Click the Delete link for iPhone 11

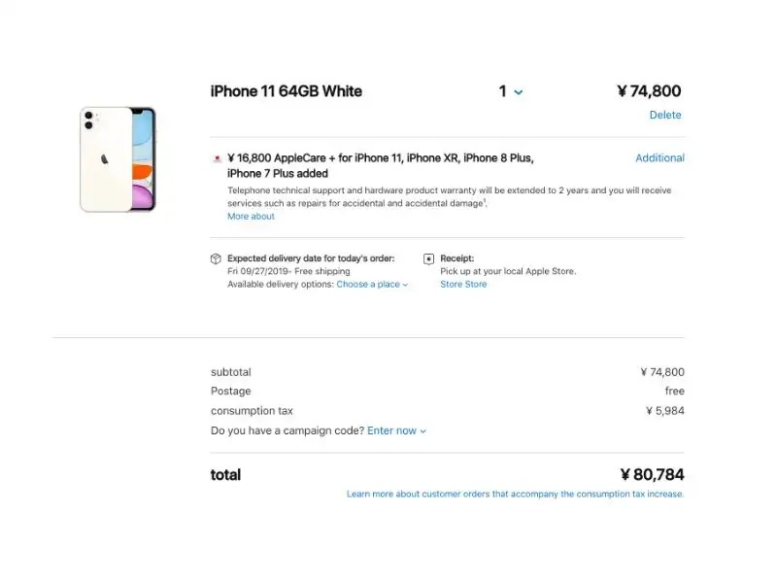(665, 115)
